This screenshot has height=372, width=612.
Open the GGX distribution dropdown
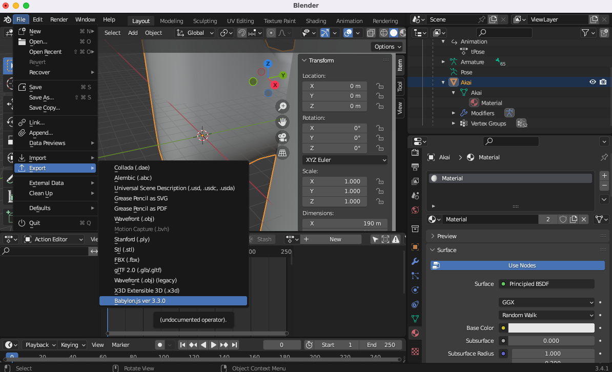[x=546, y=302]
